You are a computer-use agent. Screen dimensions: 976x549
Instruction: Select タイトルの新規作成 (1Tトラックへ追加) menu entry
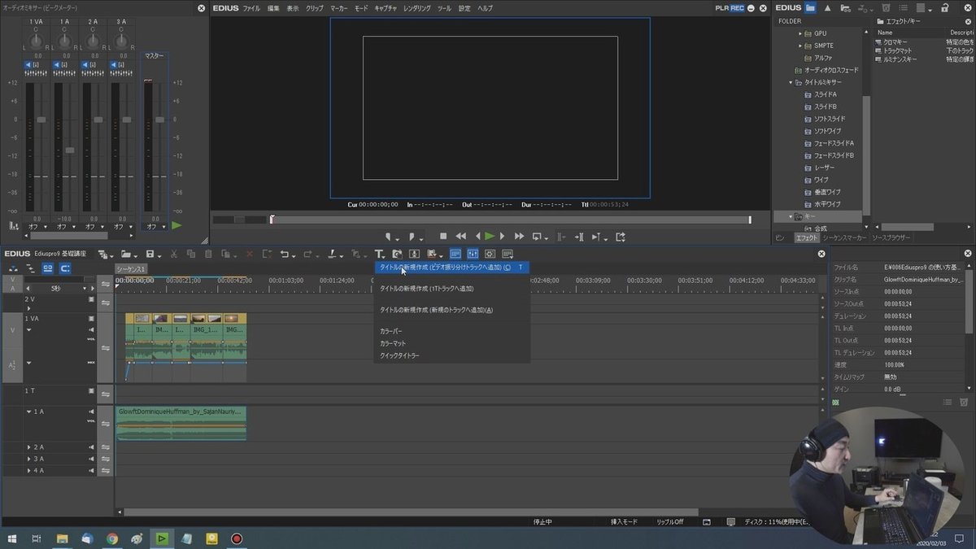click(426, 288)
